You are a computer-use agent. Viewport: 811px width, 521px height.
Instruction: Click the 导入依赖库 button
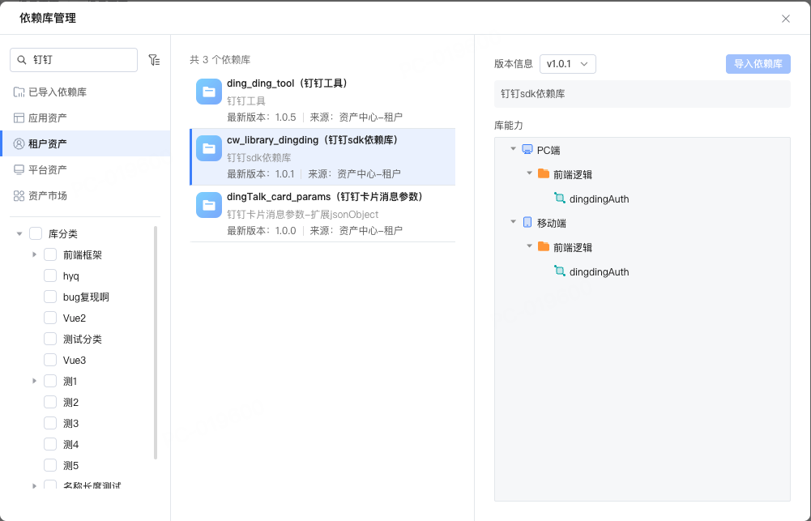pyautogui.click(x=758, y=64)
